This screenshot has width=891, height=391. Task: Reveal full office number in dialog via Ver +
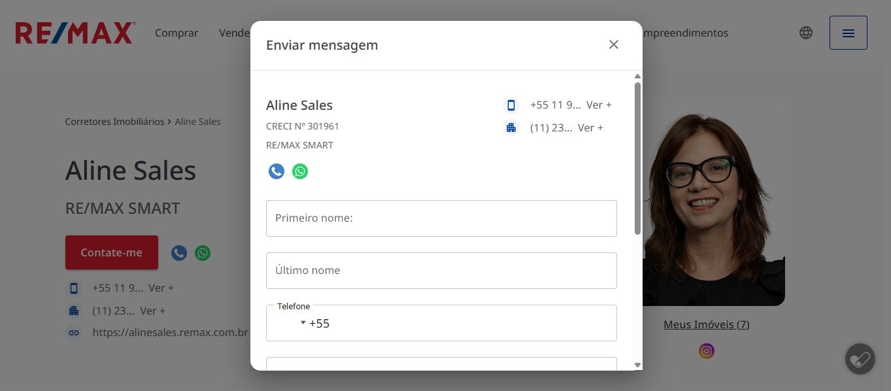[x=590, y=127]
